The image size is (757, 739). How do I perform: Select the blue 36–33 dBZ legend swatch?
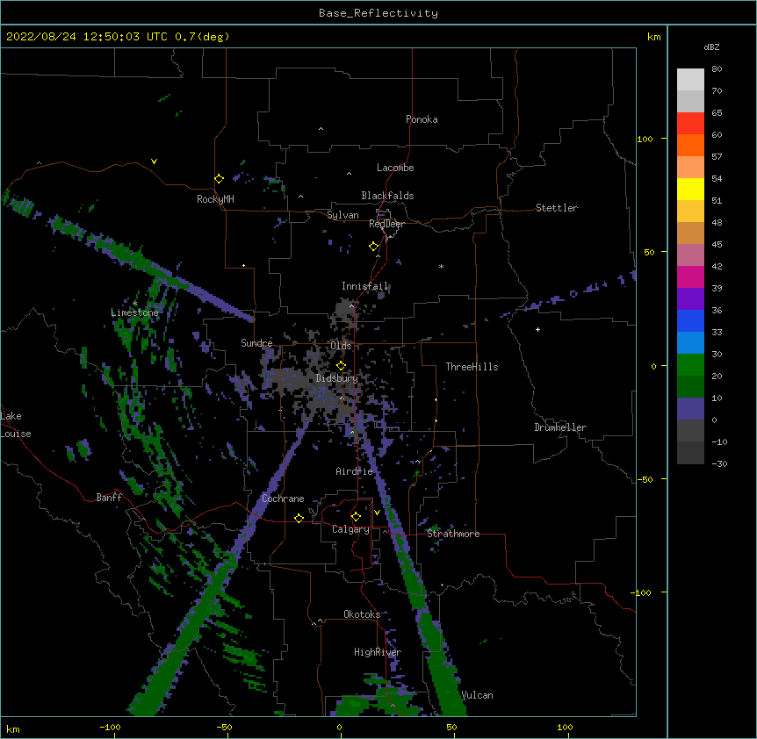(x=690, y=321)
